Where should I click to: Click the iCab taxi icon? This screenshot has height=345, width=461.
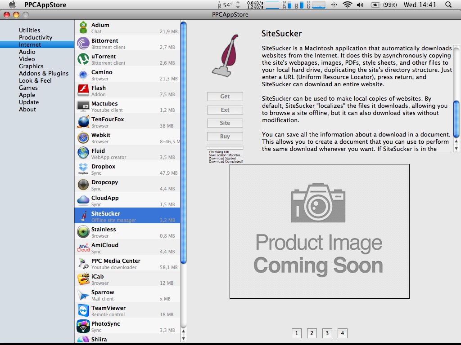click(x=83, y=279)
